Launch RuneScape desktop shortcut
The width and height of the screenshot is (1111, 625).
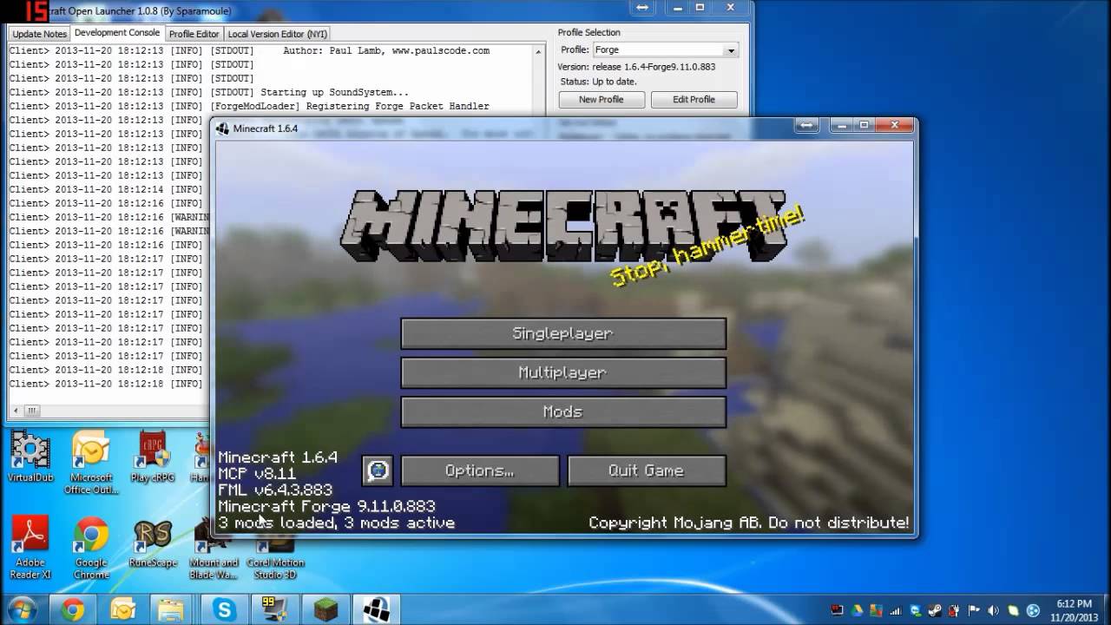pyautogui.click(x=153, y=543)
